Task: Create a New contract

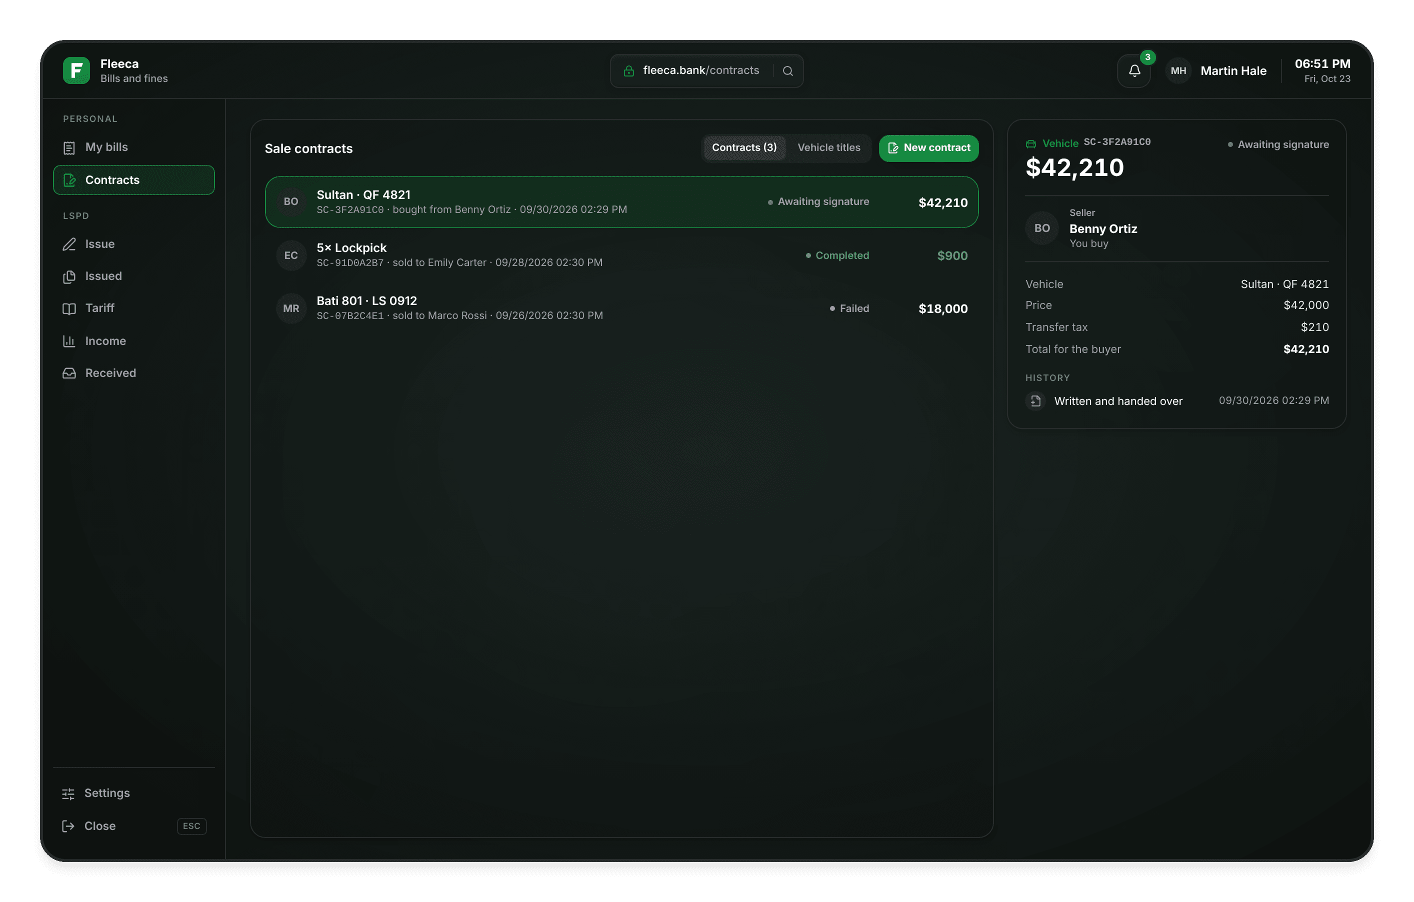Action: click(x=928, y=148)
